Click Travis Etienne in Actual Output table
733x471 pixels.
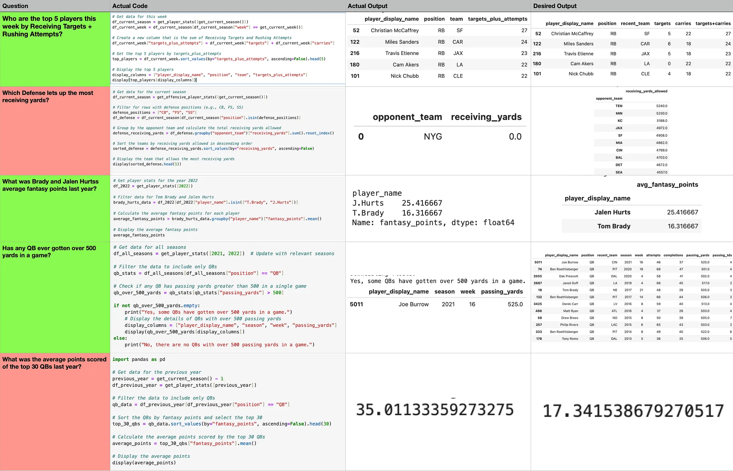pyautogui.click(x=402, y=53)
